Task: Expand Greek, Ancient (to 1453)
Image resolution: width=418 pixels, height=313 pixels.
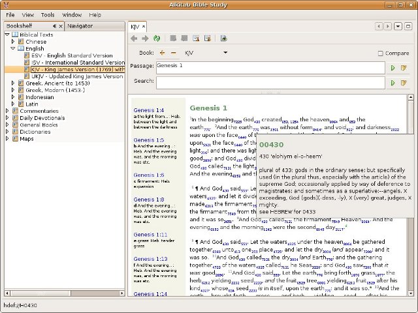Action: pos(13,83)
